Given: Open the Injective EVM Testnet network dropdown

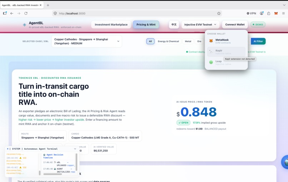Looking at the screenshot, I should coord(200,24).
